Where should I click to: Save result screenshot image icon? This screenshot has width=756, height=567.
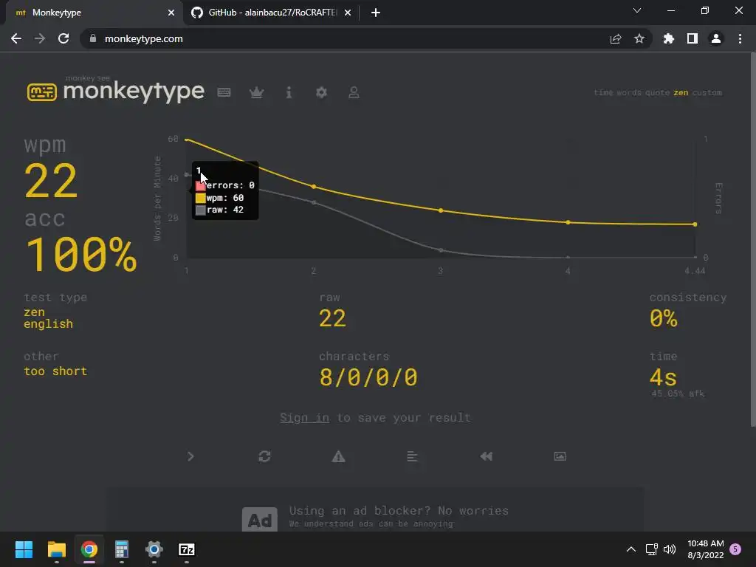pyautogui.click(x=560, y=456)
